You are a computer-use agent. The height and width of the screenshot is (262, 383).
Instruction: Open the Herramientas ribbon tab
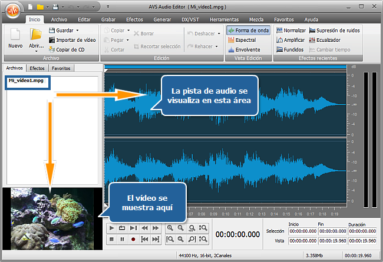(224, 19)
